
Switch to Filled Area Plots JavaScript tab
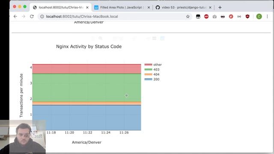coord(122,8)
